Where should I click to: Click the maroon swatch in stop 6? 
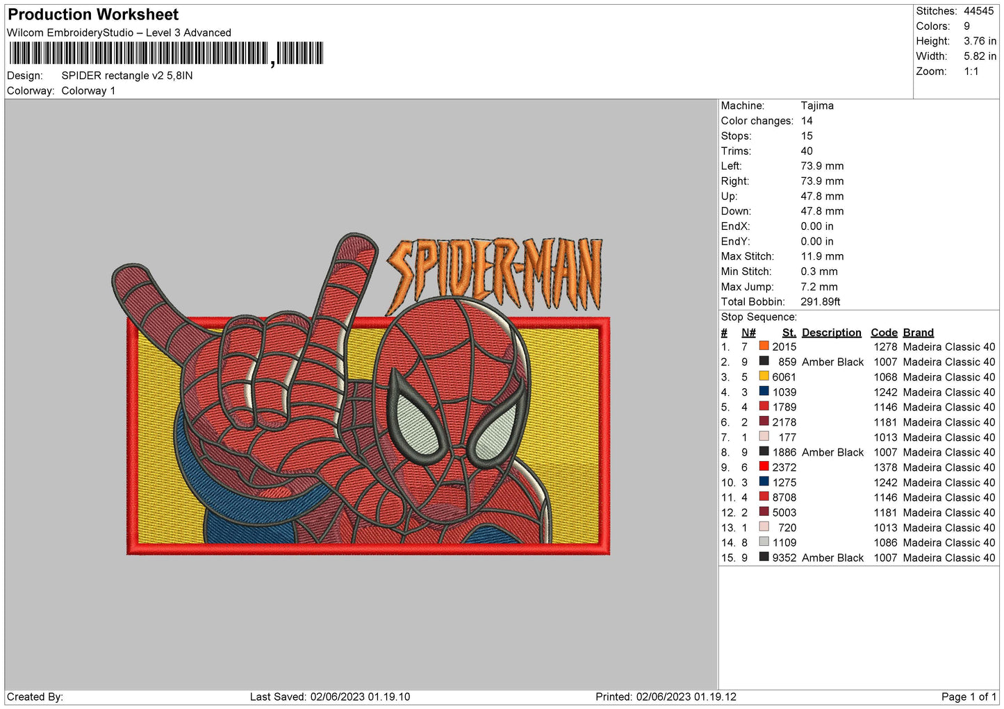point(764,422)
